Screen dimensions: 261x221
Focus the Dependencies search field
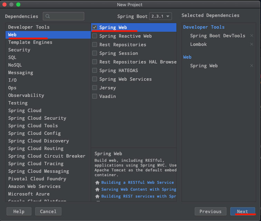(64, 16)
